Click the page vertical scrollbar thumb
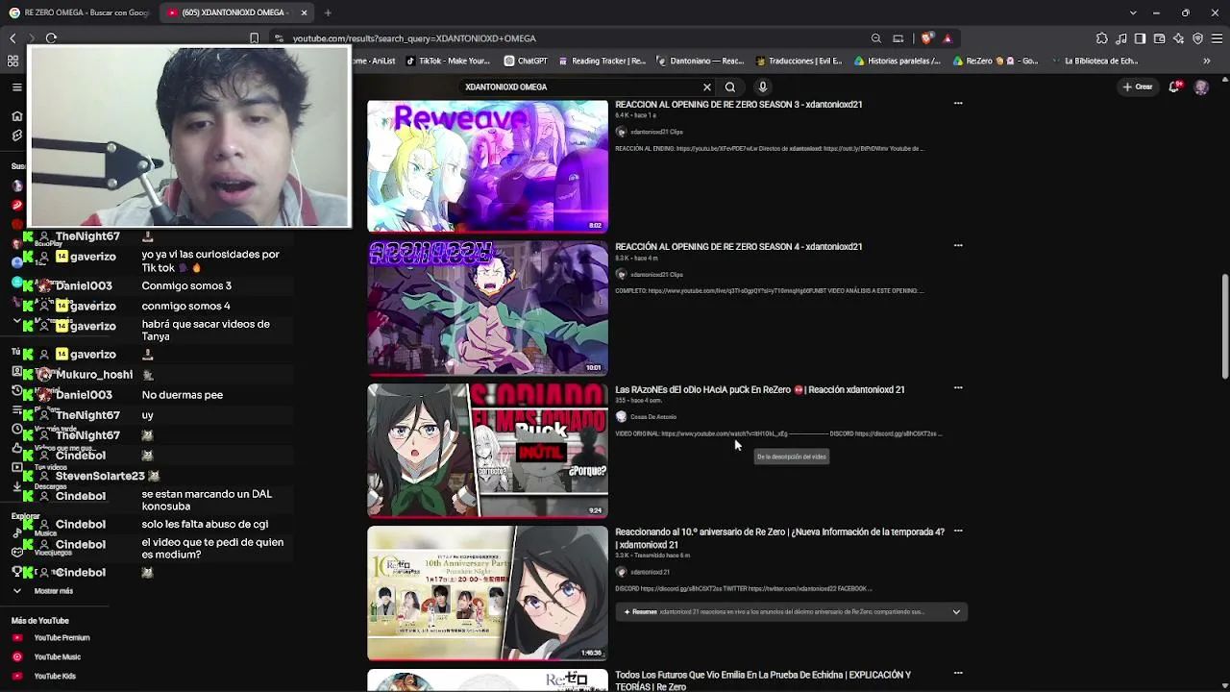The image size is (1230, 692). click(1224, 327)
